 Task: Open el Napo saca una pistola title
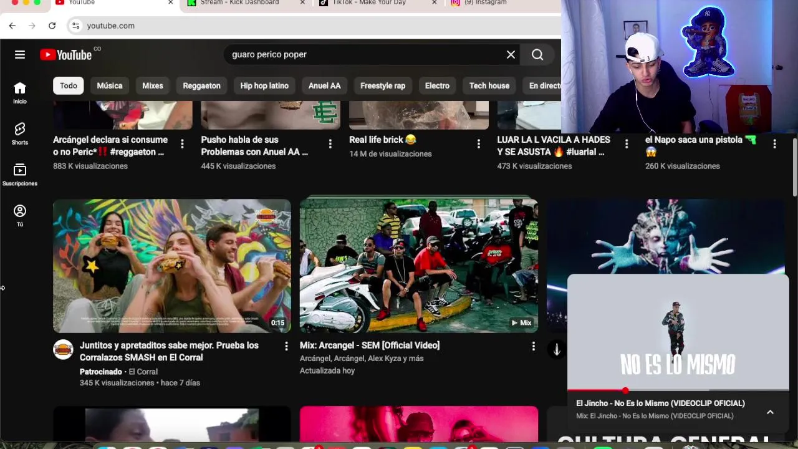tap(701, 146)
